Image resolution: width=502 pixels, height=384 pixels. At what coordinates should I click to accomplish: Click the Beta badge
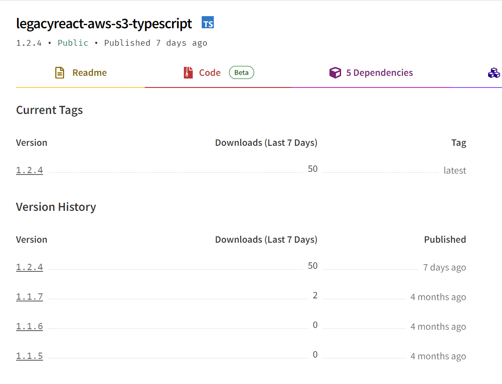242,72
